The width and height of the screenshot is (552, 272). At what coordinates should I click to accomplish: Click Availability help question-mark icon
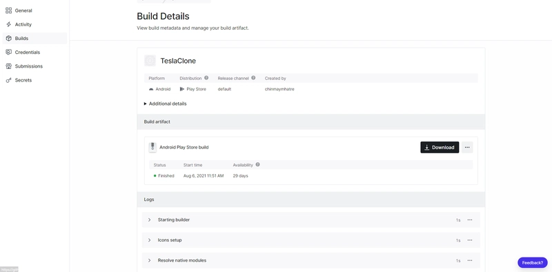tap(257, 164)
